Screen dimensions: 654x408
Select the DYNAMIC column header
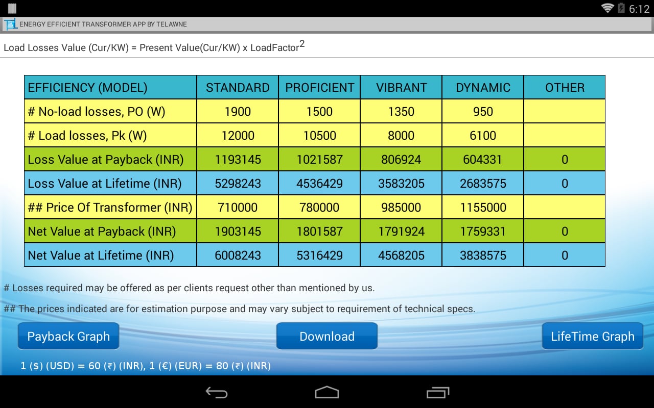tap(483, 87)
